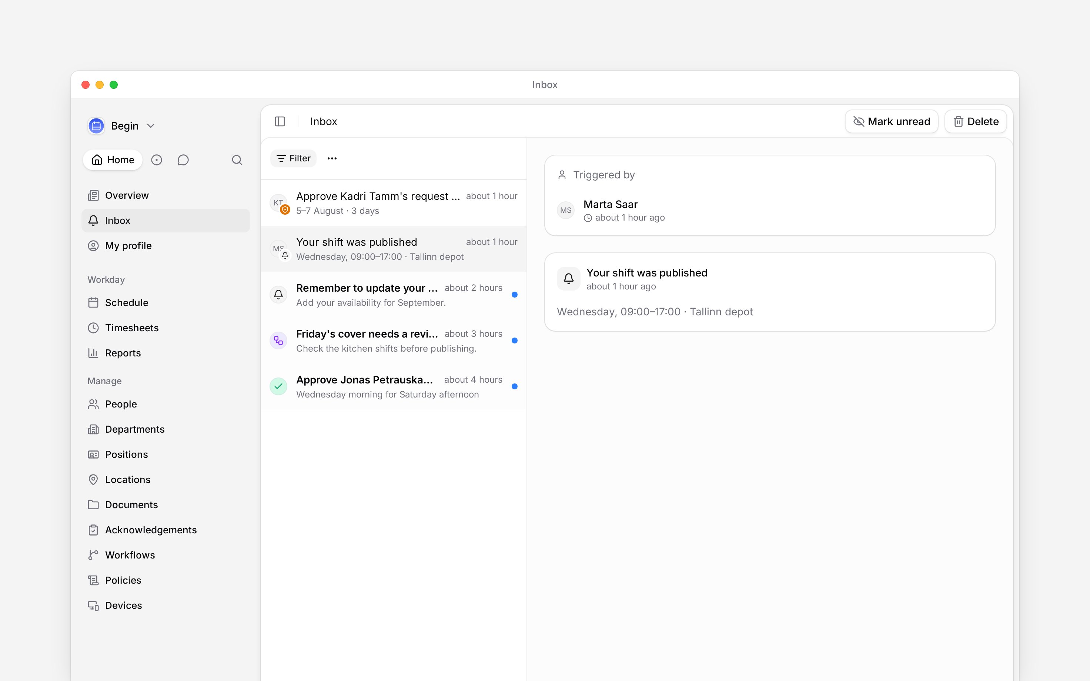Click the Inbox breadcrumb title
Screen dimensions: 1090x681
click(x=323, y=122)
